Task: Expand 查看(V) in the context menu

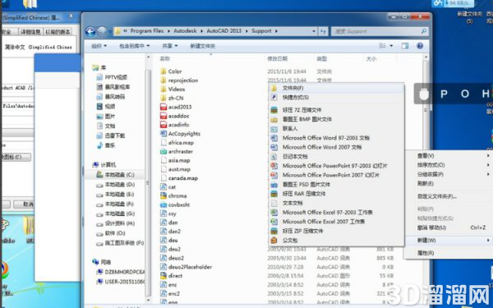Action: coord(449,156)
